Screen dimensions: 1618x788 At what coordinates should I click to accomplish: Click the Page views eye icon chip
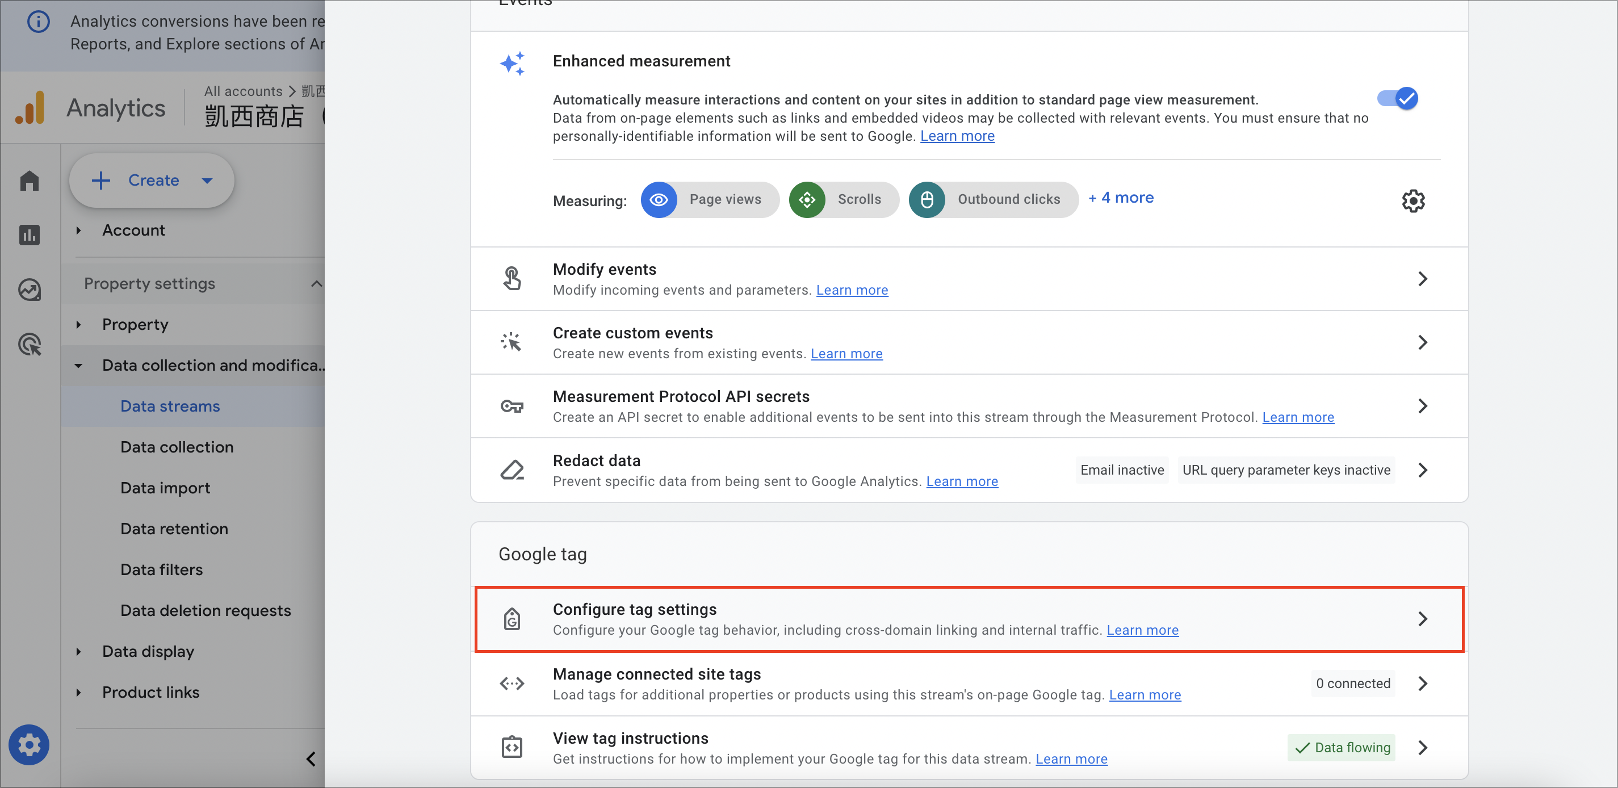pos(659,200)
